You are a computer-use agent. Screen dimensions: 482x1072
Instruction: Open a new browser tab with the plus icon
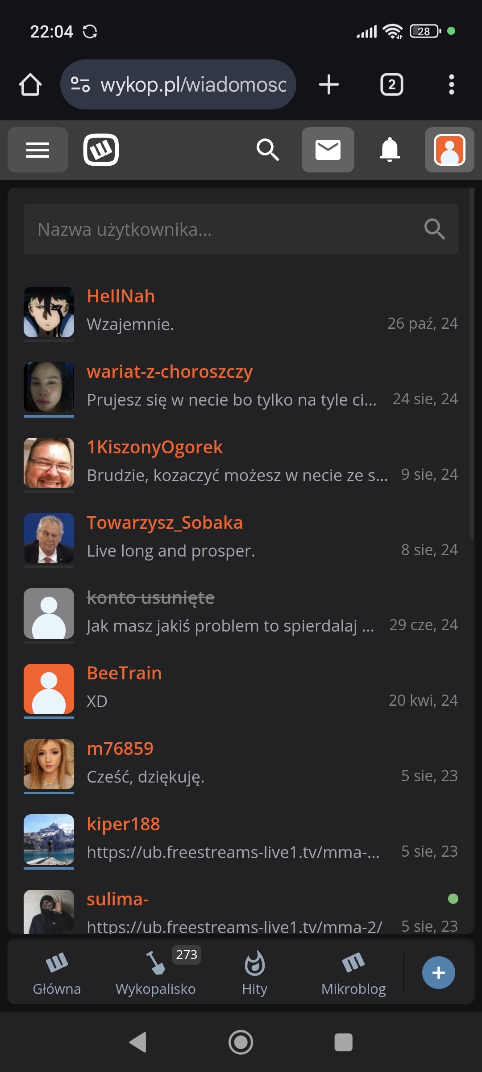(x=329, y=84)
